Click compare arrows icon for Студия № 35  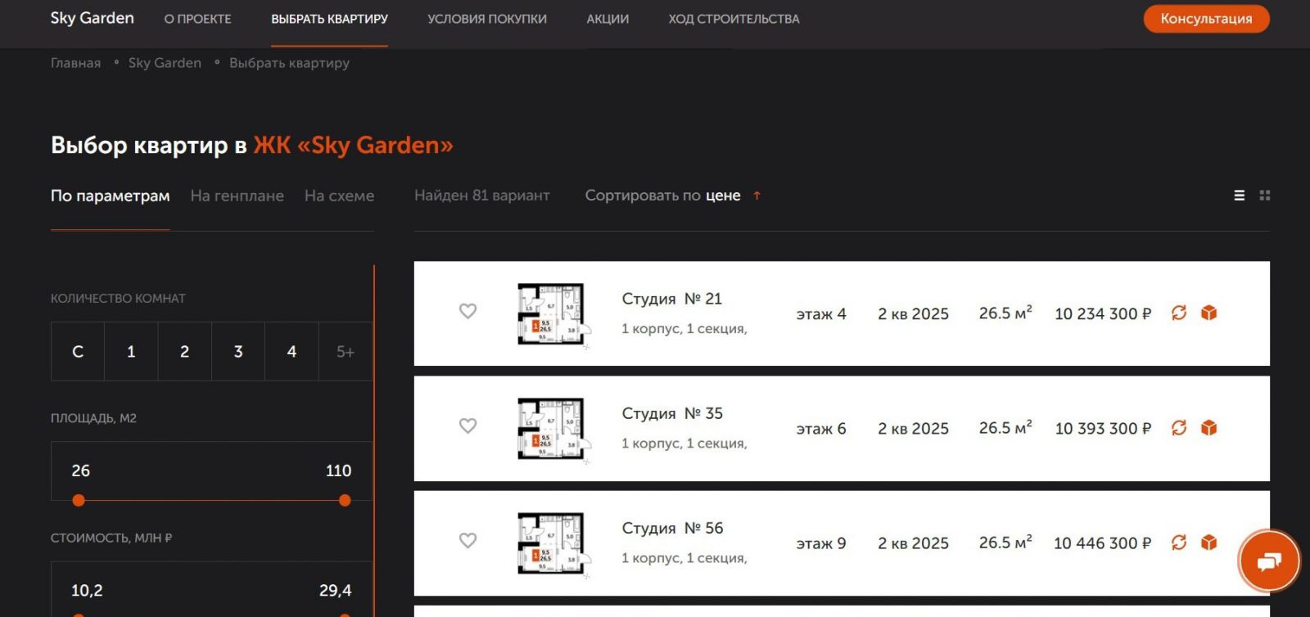(1179, 428)
